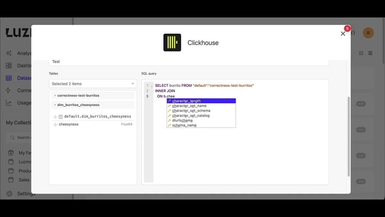Open the 'Selected 2 items' tables dropdown
The height and width of the screenshot is (217, 385).
click(93, 84)
